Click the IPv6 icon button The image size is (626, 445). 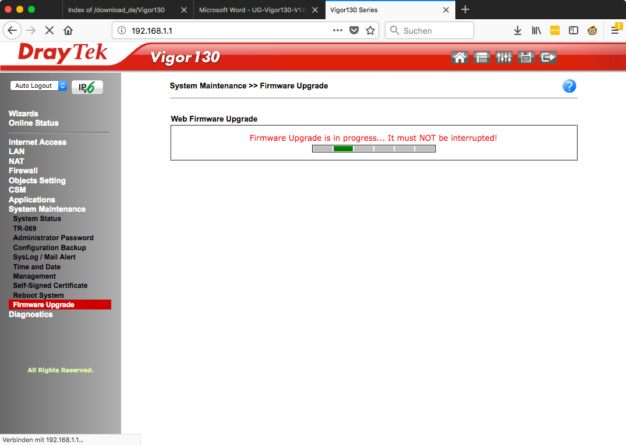pyautogui.click(x=87, y=87)
